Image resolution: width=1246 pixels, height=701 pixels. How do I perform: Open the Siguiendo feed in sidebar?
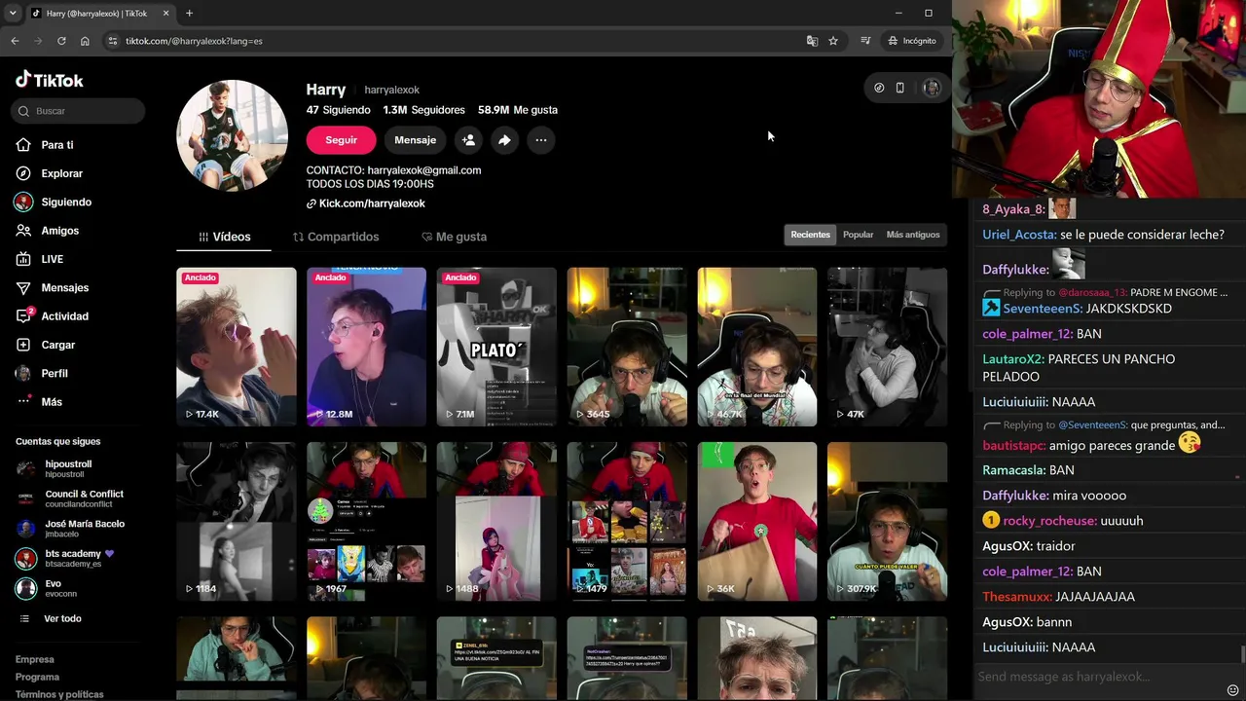pyautogui.click(x=66, y=203)
